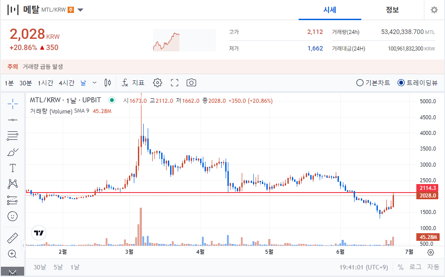The image size is (445, 277).
Task: Expand the 날 timeframe dropdown chevron
Action: point(95,82)
